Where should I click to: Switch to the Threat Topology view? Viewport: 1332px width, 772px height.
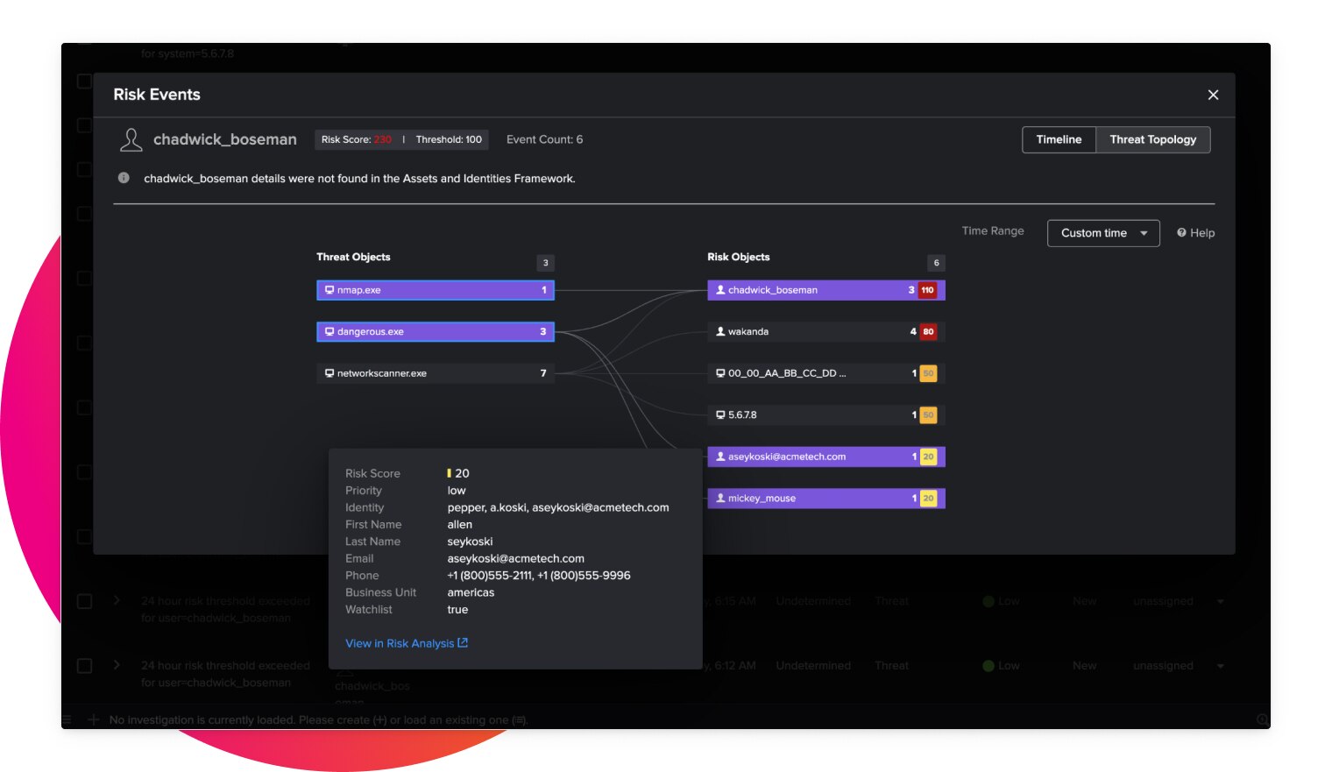point(1152,139)
